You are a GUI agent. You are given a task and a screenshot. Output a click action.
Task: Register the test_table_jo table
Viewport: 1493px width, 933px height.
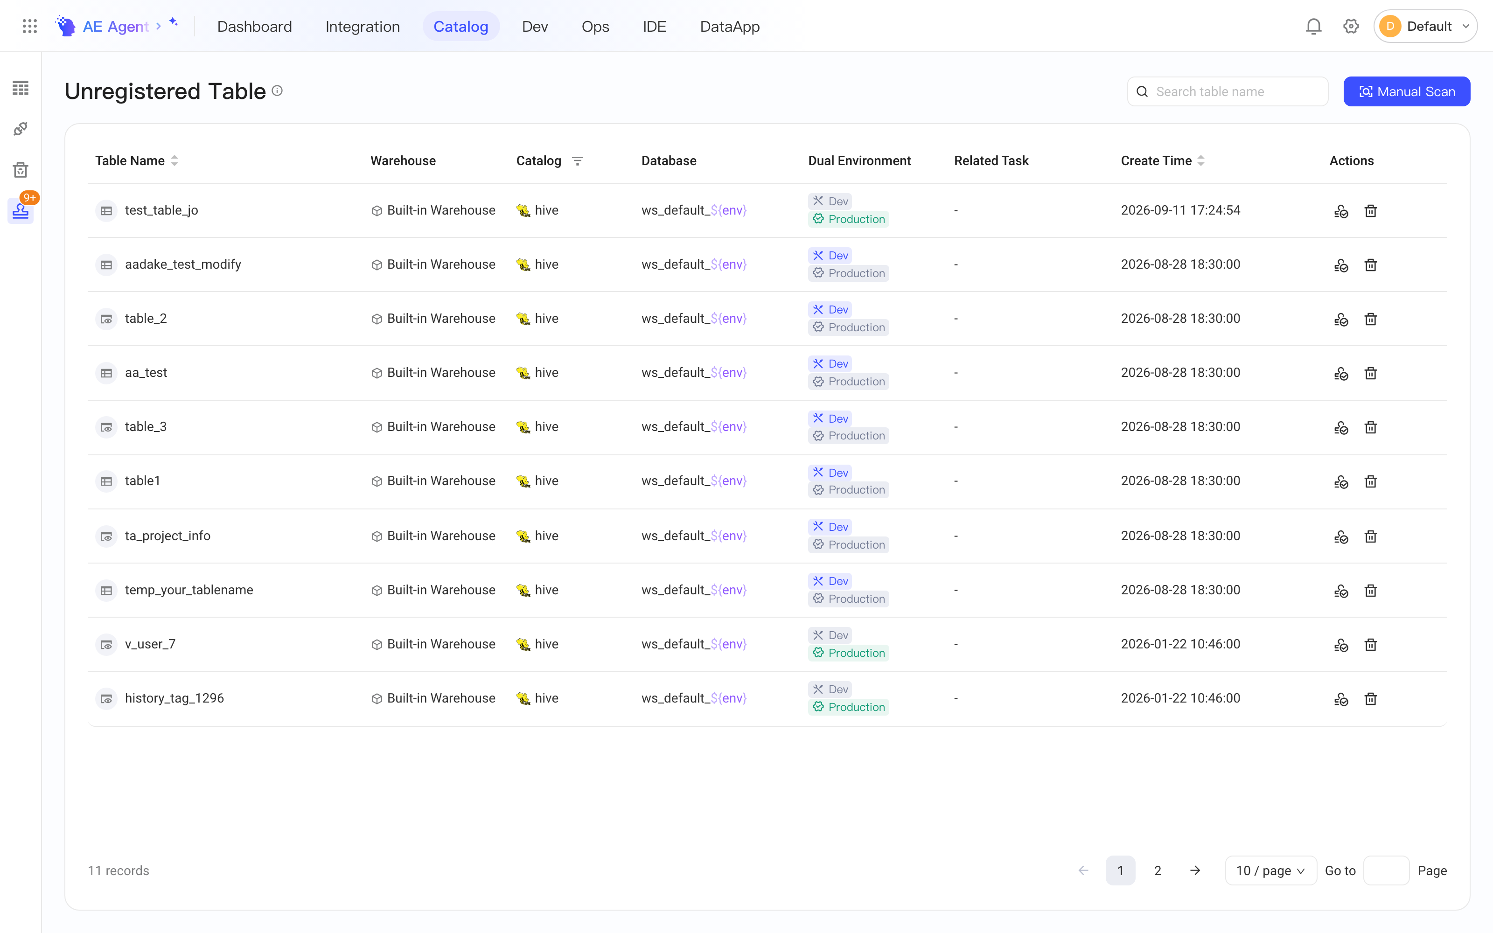tap(1340, 211)
